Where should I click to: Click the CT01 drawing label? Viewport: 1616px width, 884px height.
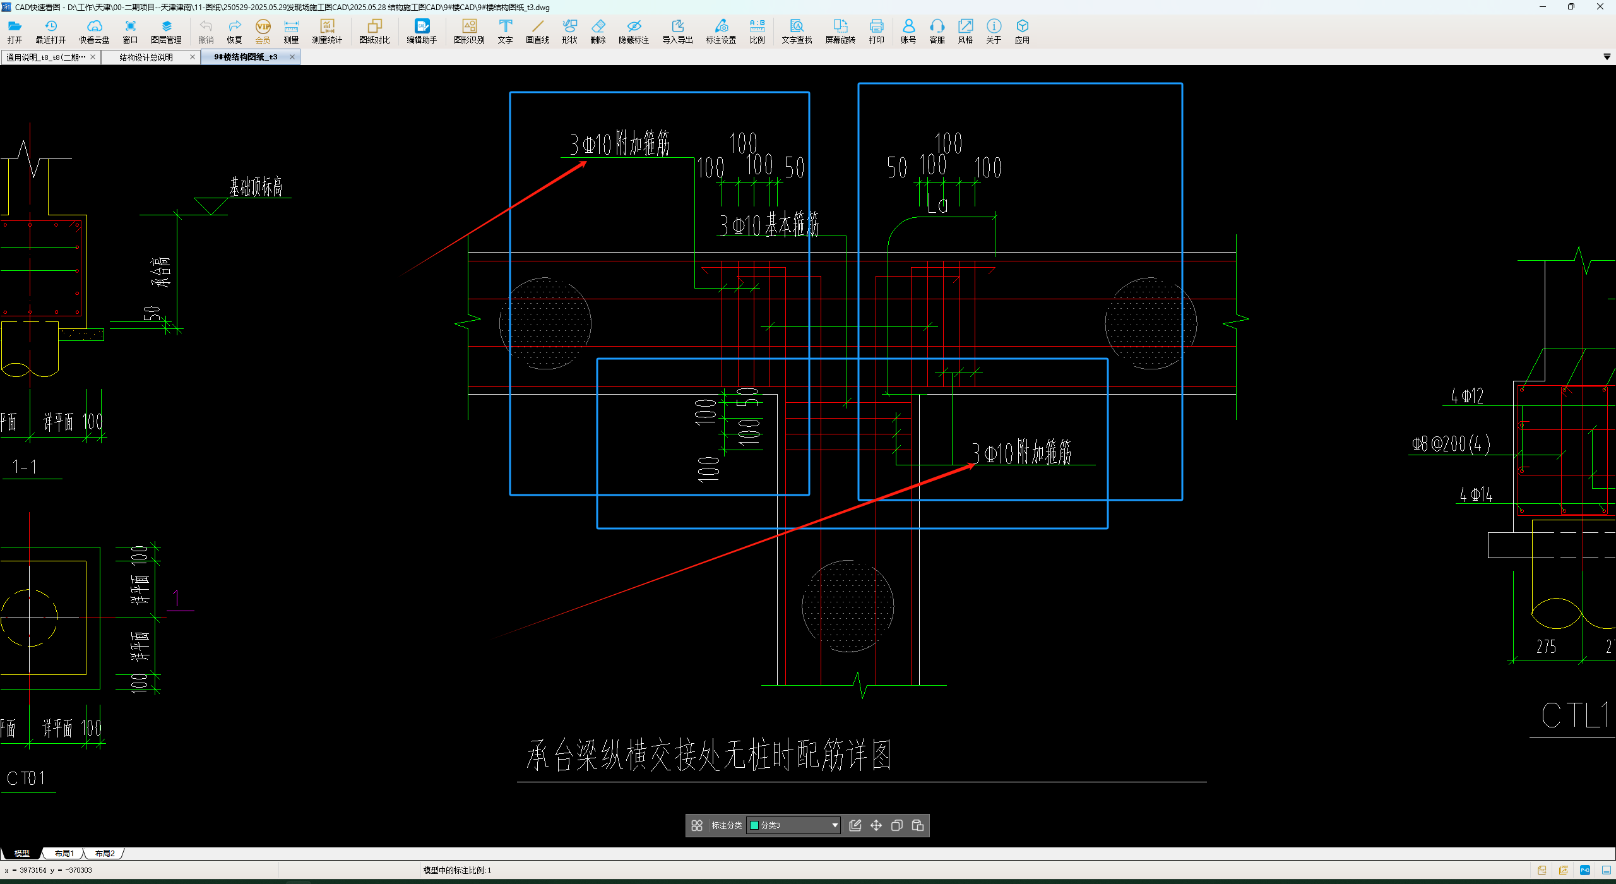26,779
